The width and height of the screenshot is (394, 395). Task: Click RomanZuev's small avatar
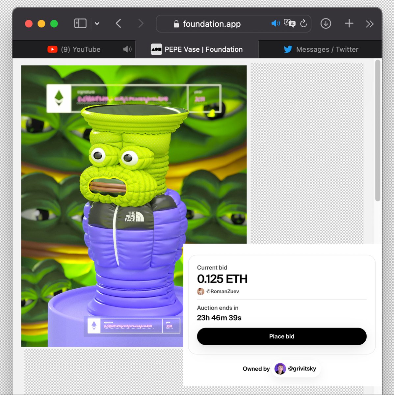point(200,291)
